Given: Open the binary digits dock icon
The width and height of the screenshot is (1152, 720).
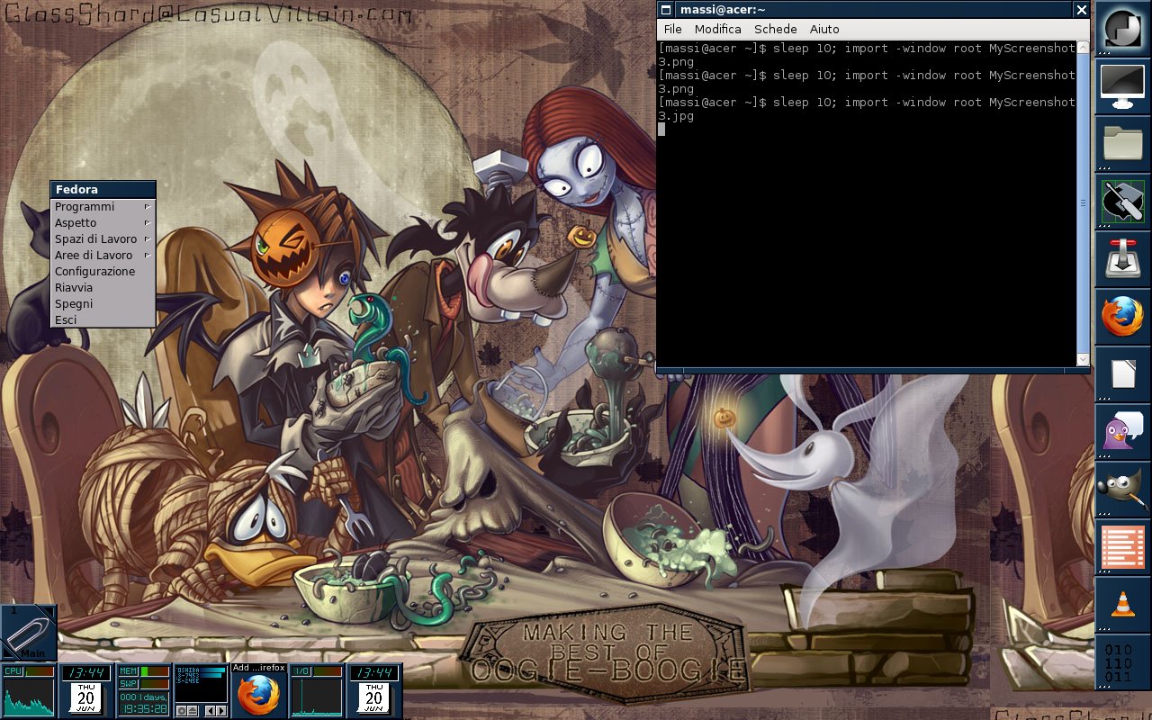Looking at the screenshot, I should tap(1122, 662).
